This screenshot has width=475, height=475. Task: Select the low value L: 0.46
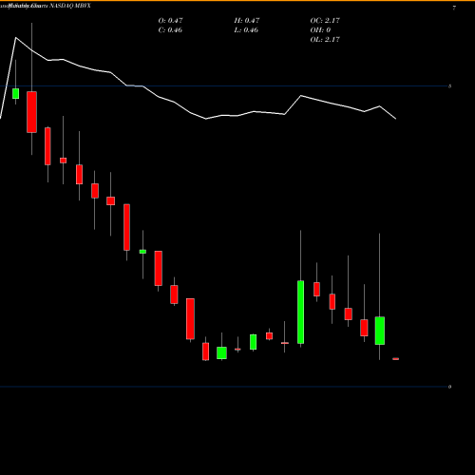pyautogui.click(x=246, y=30)
